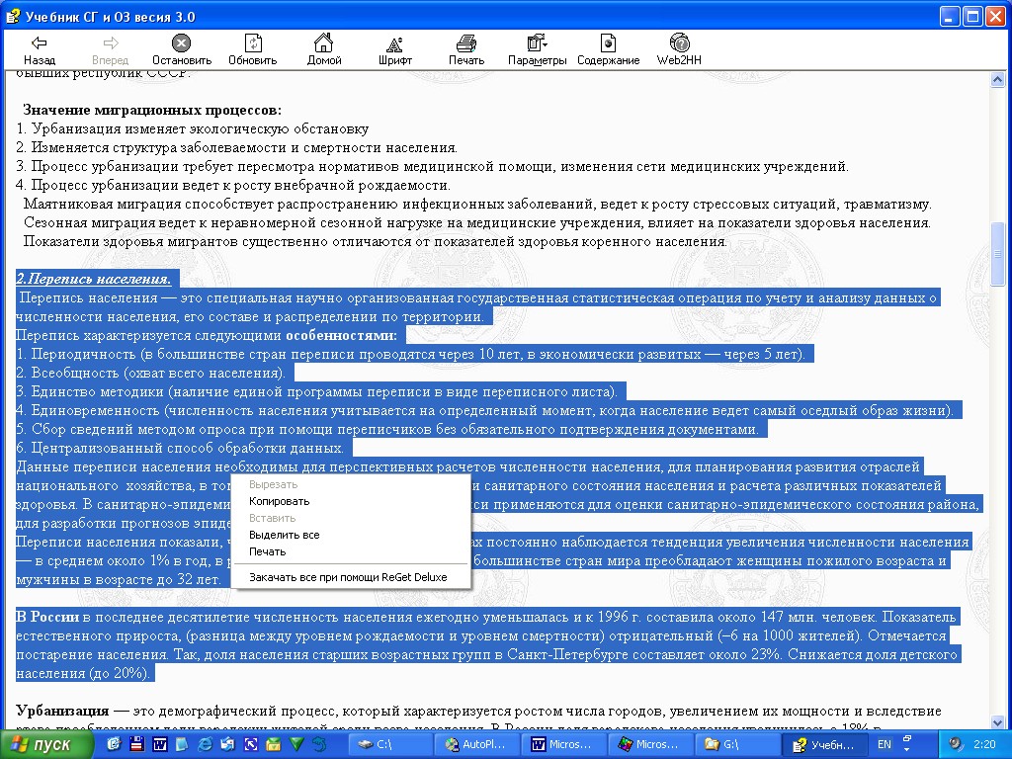Image resolution: width=1012 pixels, height=759 pixels.
Task: Click the heading Значение миграционных процессов:
Action: click(152, 110)
